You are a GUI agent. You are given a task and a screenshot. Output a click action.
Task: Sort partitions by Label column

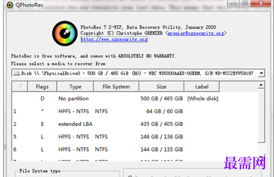[x=202, y=87]
